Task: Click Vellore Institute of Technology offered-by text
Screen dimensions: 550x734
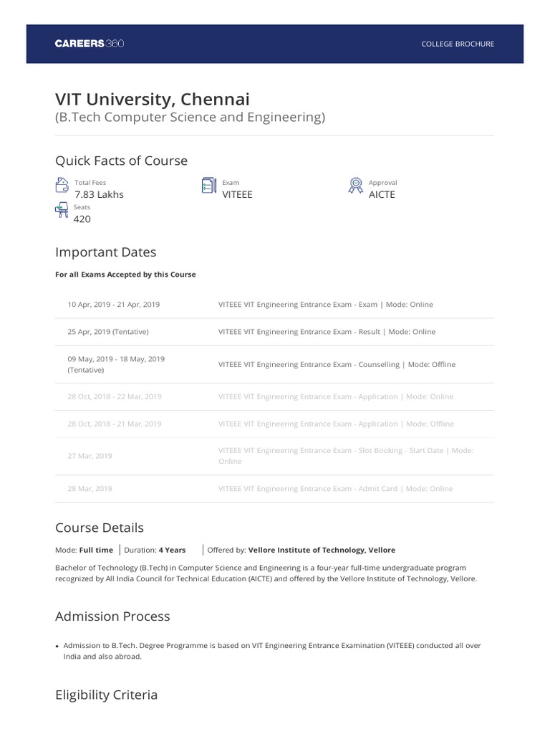Action: (x=322, y=550)
